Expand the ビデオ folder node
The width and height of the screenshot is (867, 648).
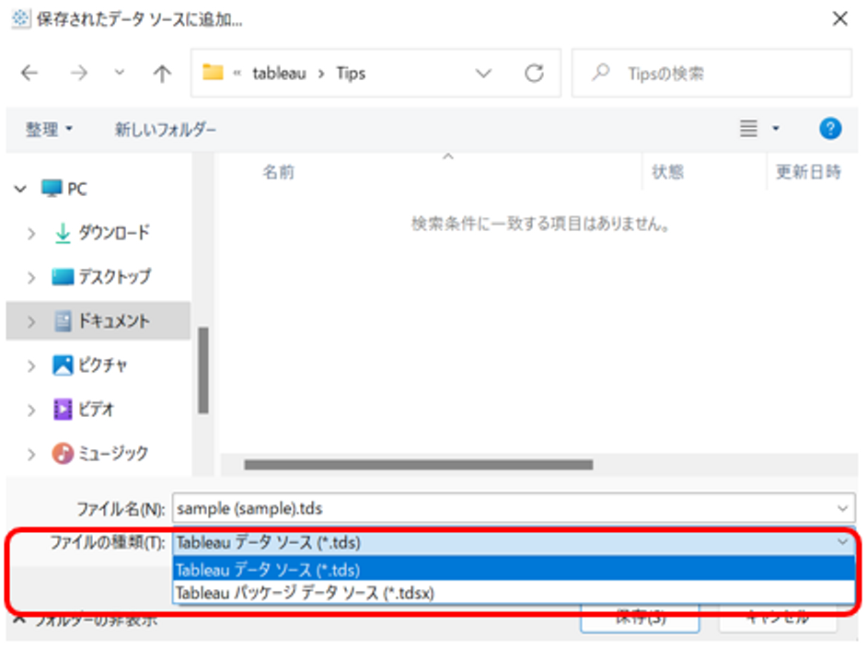click(x=31, y=411)
